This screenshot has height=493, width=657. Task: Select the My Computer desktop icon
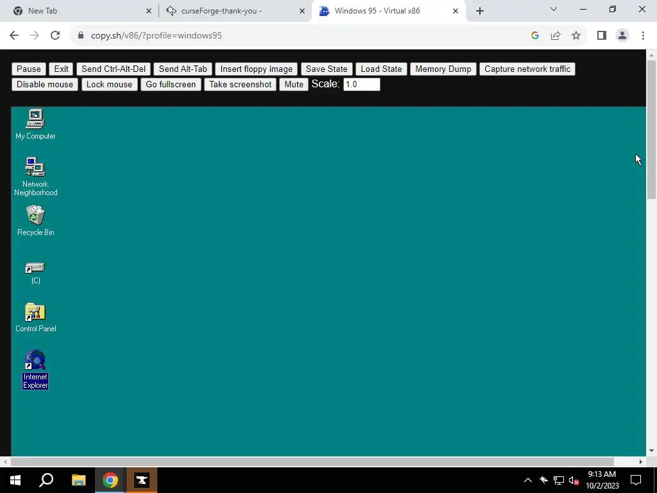(35, 125)
